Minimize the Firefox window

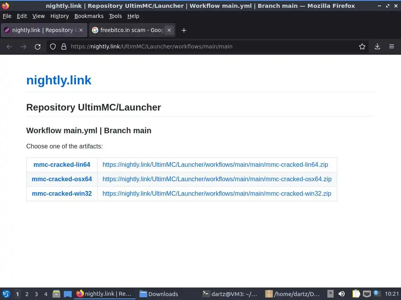[379, 5]
